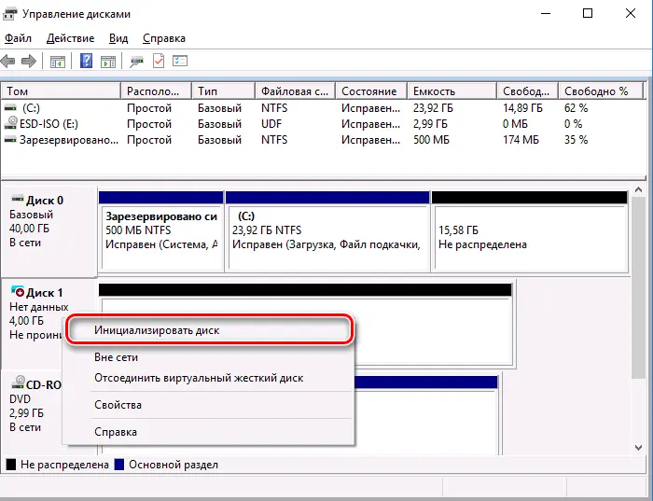Close the Управление дисками window
This screenshot has width=653, height=501.
631,13
